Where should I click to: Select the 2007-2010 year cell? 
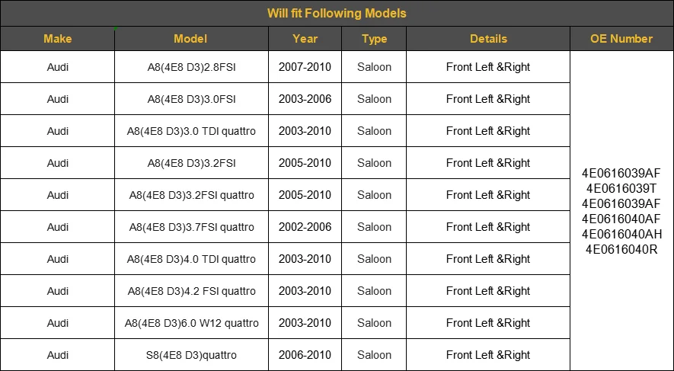[x=305, y=67]
